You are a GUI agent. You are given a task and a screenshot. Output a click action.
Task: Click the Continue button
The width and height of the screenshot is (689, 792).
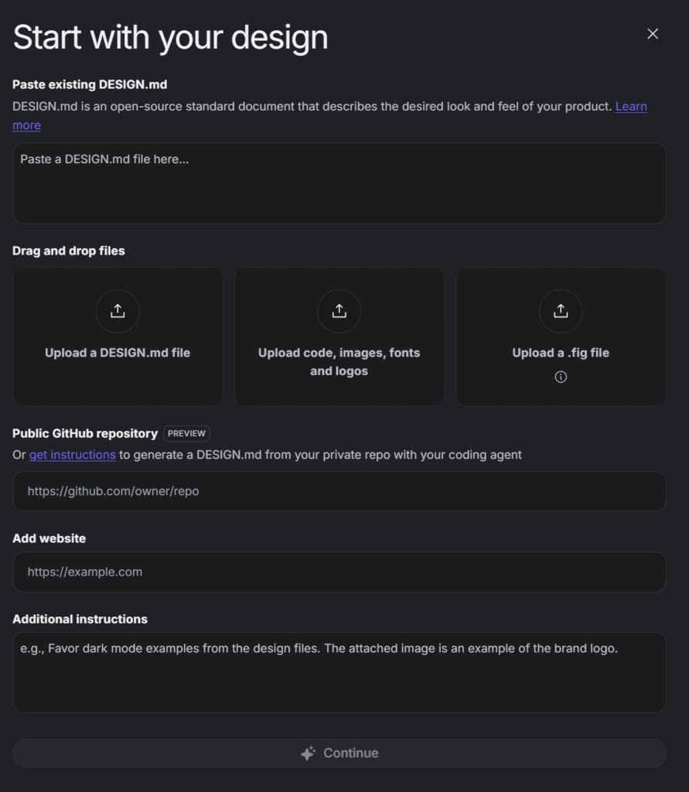tap(339, 753)
